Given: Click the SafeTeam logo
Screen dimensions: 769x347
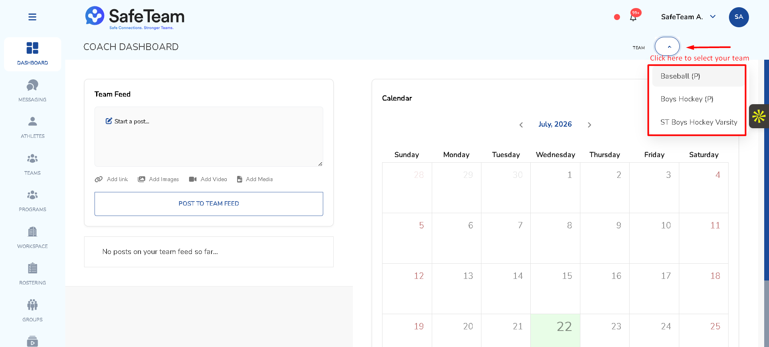Looking at the screenshot, I should [135, 18].
